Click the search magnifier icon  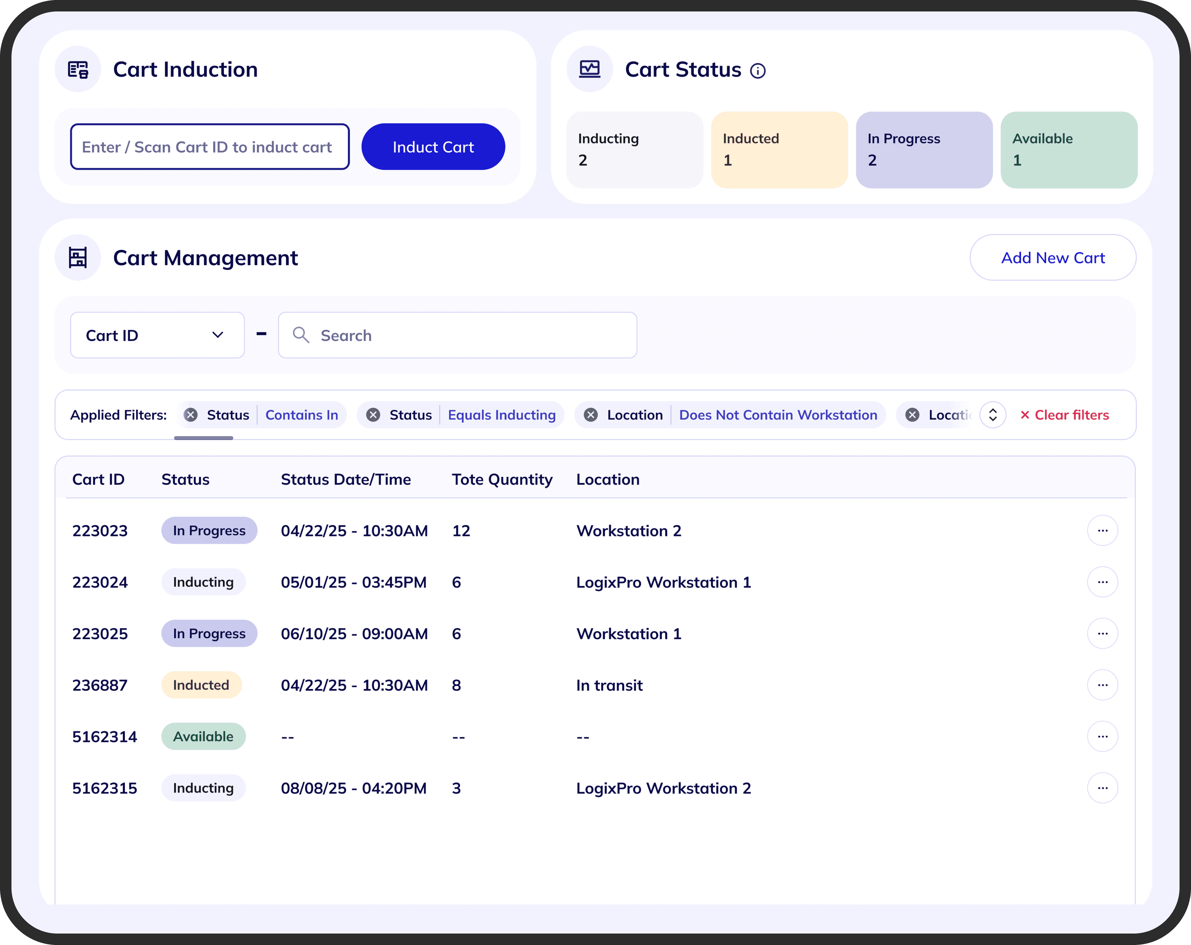pos(300,335)
